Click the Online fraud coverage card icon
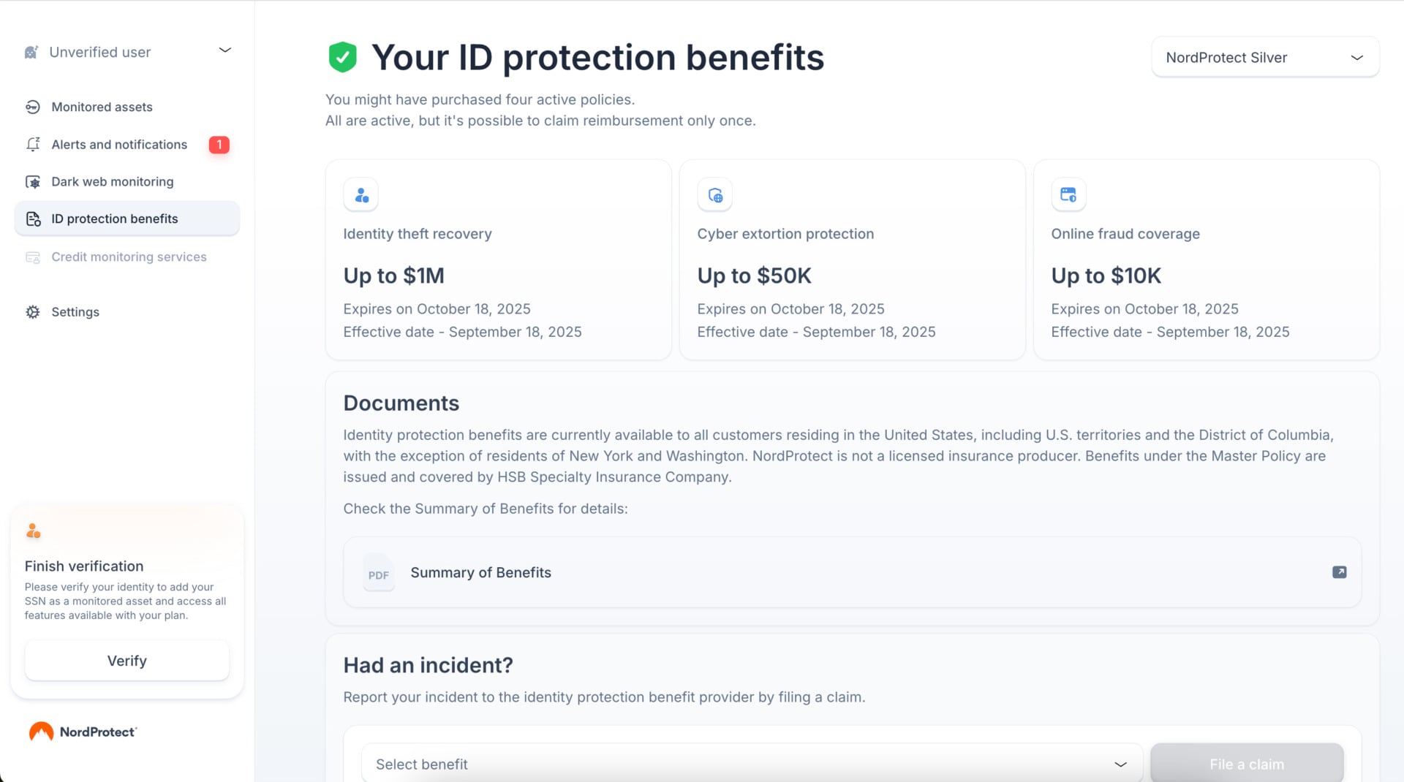1404x782 pixels. 1068,194
